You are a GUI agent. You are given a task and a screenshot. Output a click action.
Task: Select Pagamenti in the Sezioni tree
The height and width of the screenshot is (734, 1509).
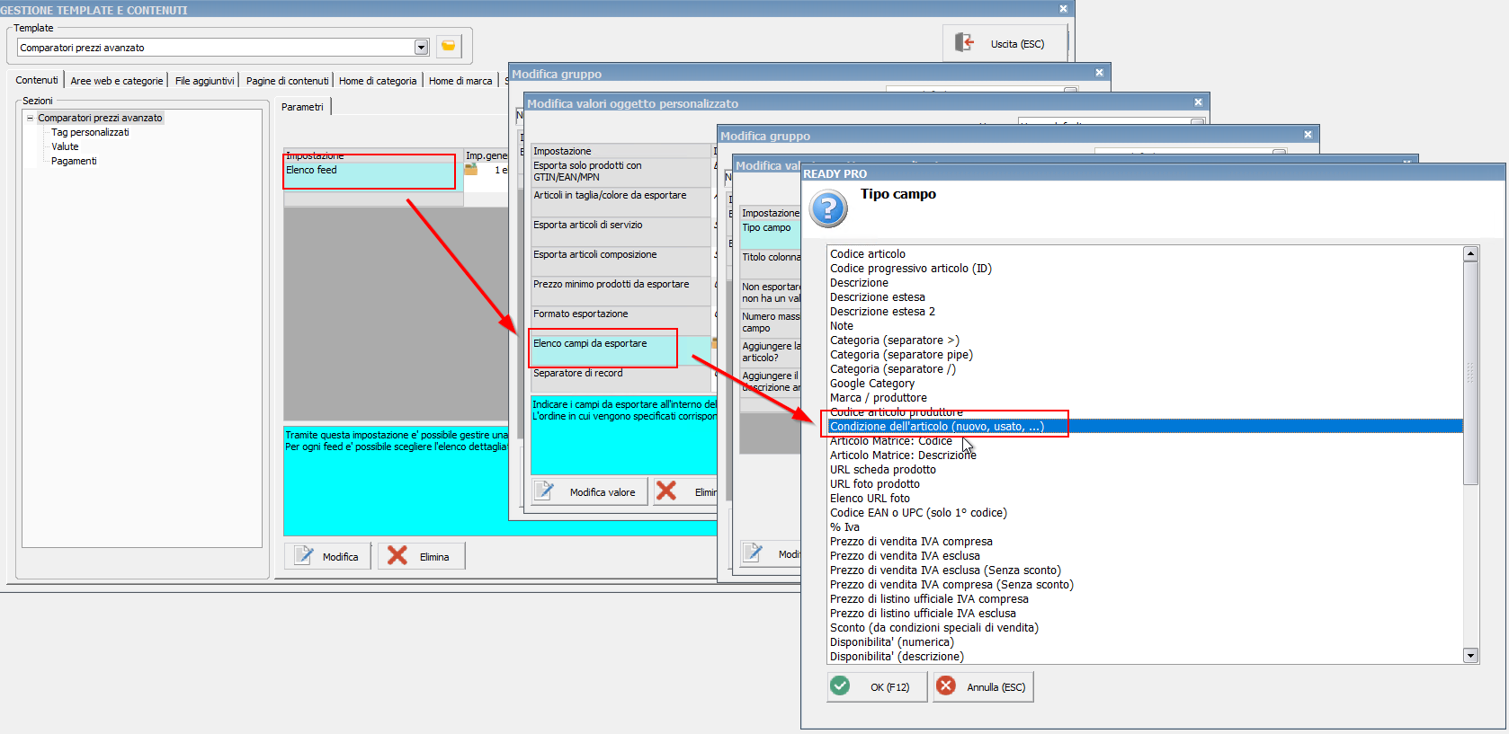[74, 161]
